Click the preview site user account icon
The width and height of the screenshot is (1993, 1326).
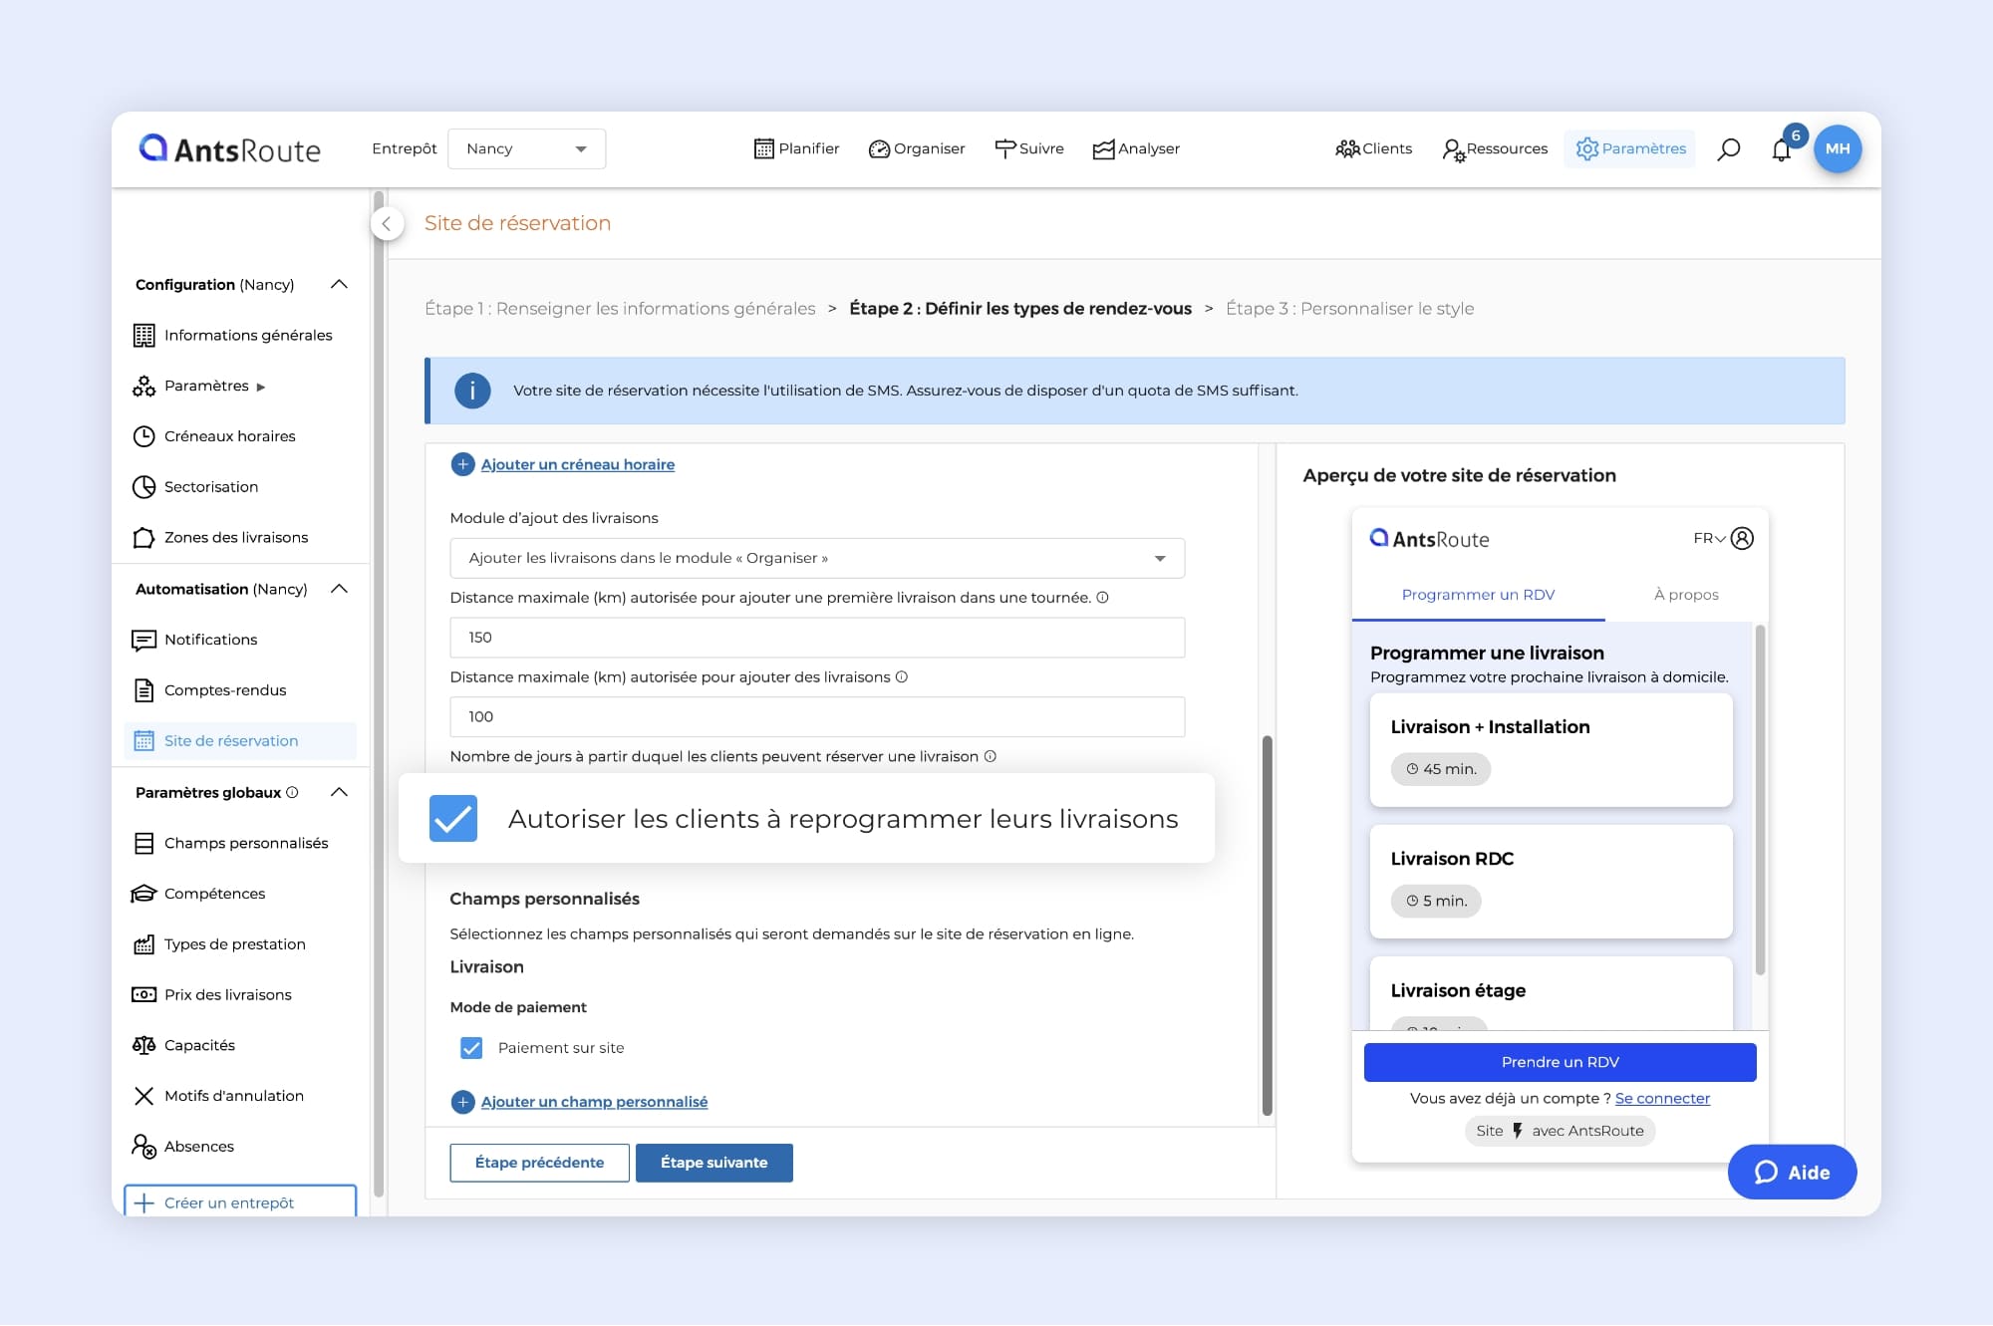(x=1742, y=538)
